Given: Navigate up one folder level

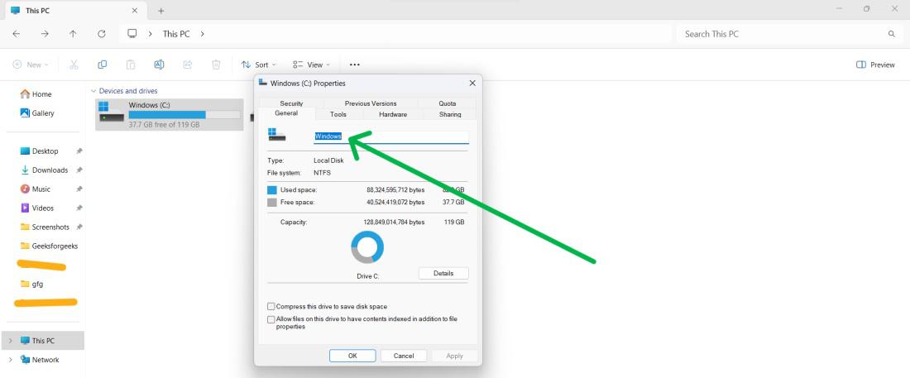Looking at the screenshot, I should tap(73, 34).
